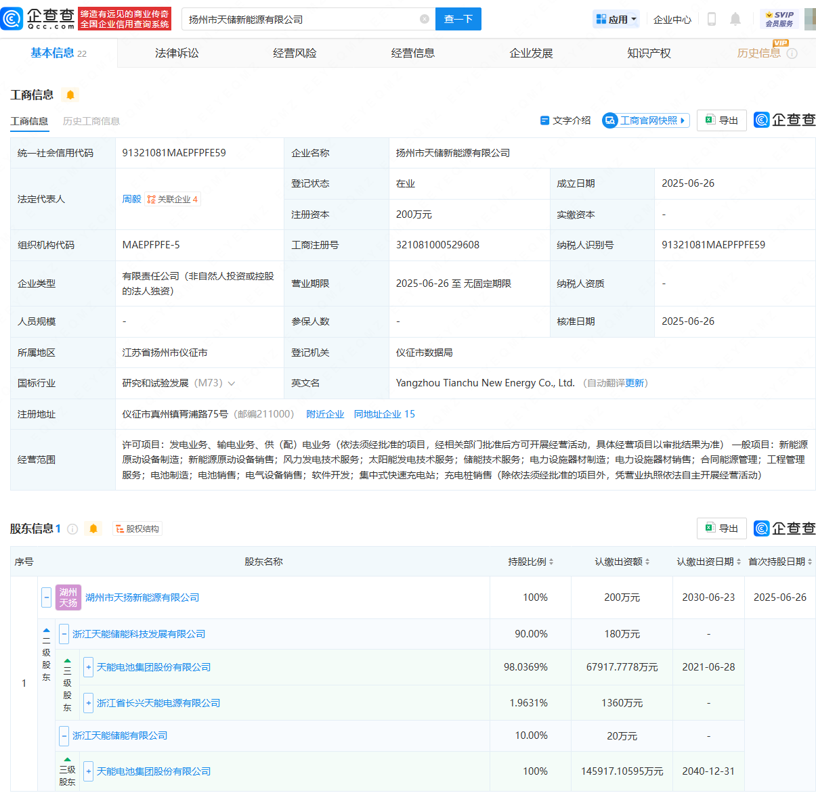
Task: Click 同地址企业 15 link
Action: point(385,414)
